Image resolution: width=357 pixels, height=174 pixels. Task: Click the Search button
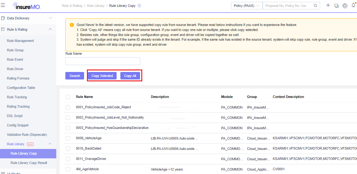75,76
